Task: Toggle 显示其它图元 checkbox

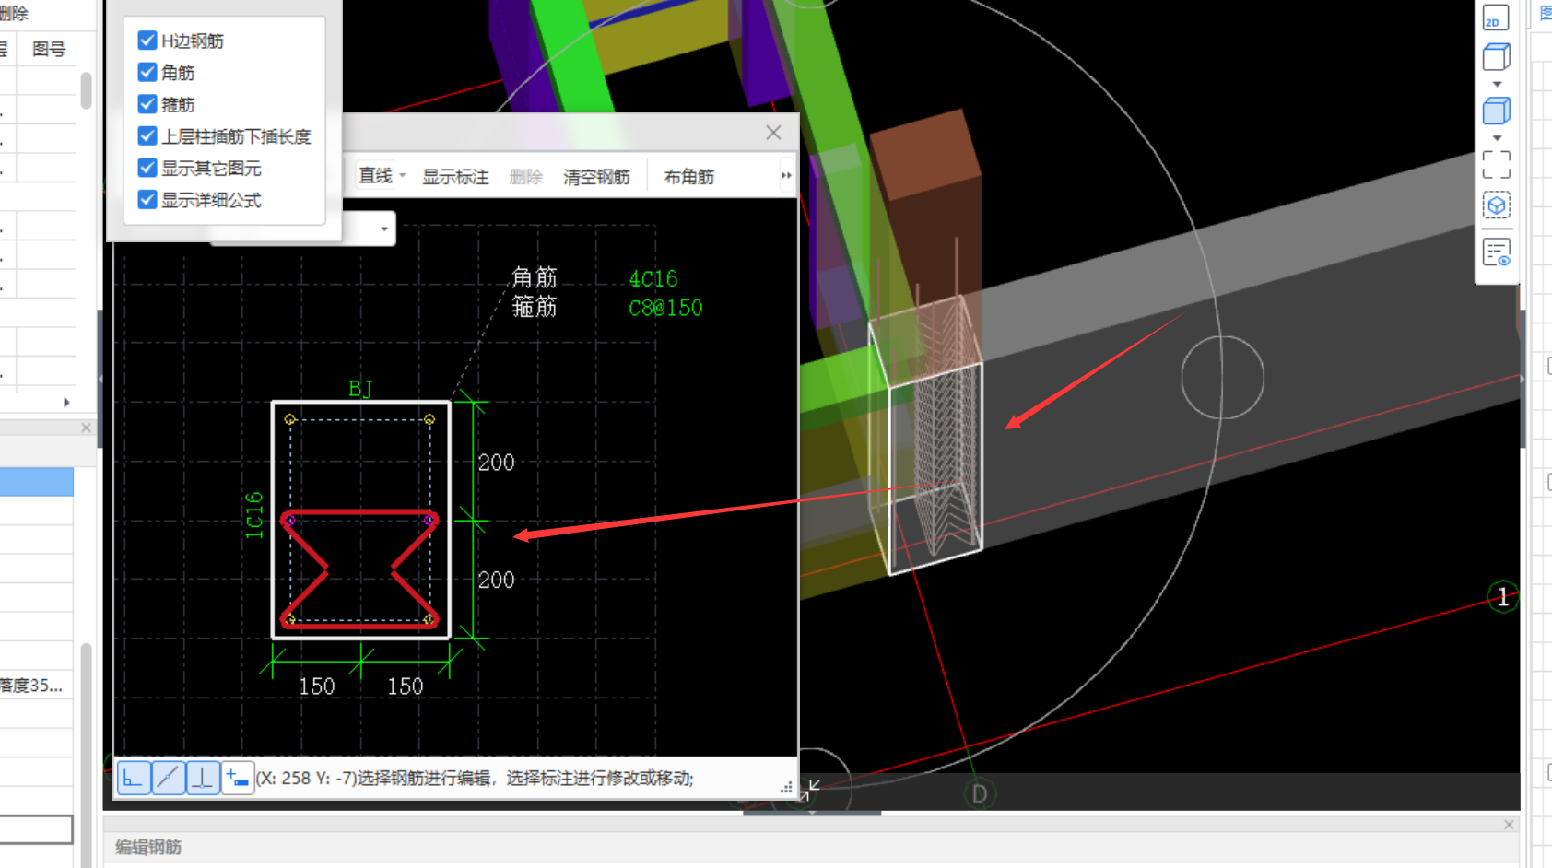Action: (147, 168)
